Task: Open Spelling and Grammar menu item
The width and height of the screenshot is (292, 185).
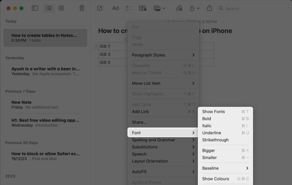Action: (153, 140)
